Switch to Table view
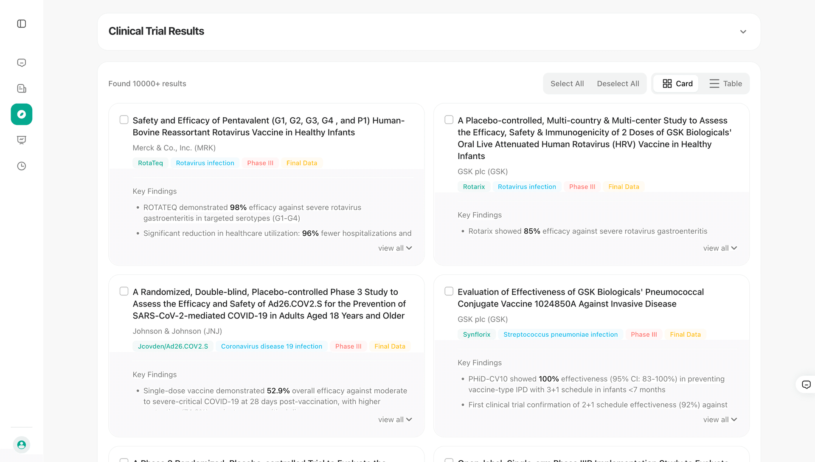The width and height of the screenshot is (815, 462). [726, 83]
